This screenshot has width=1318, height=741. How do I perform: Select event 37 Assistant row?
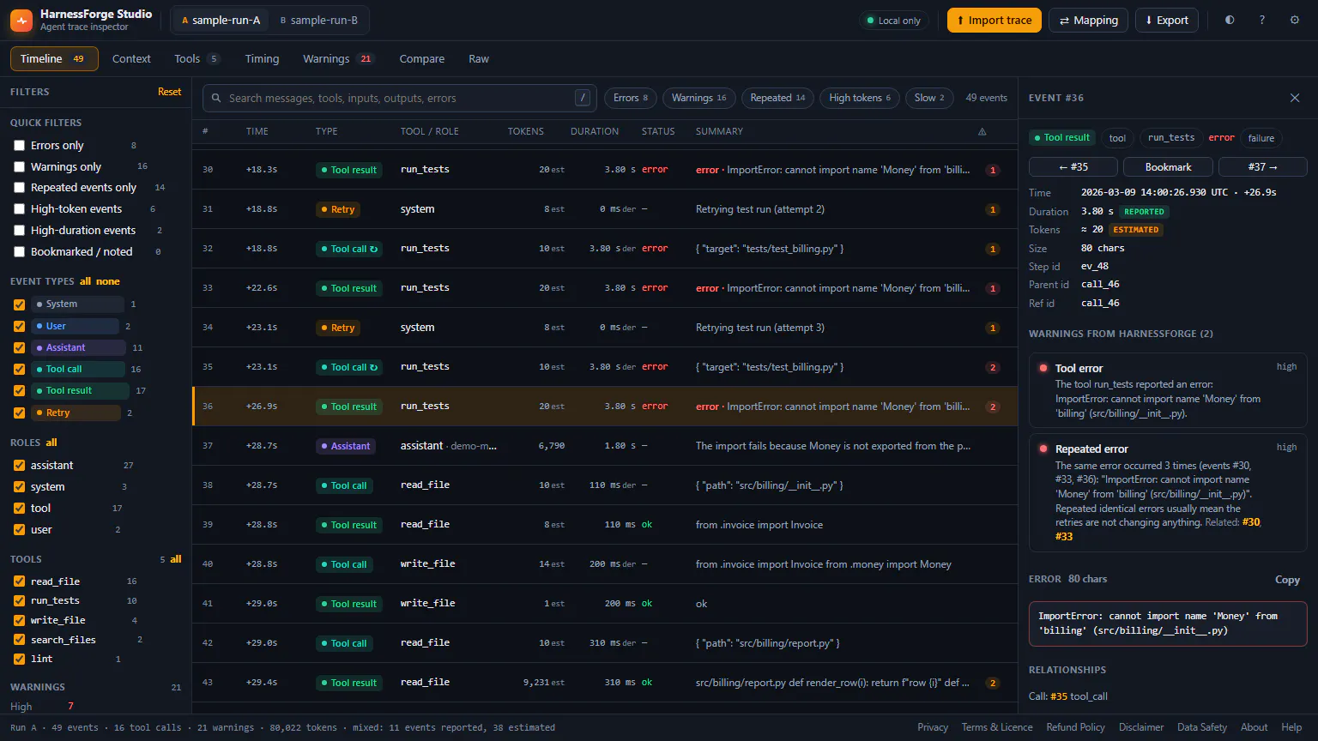(605, 446)
